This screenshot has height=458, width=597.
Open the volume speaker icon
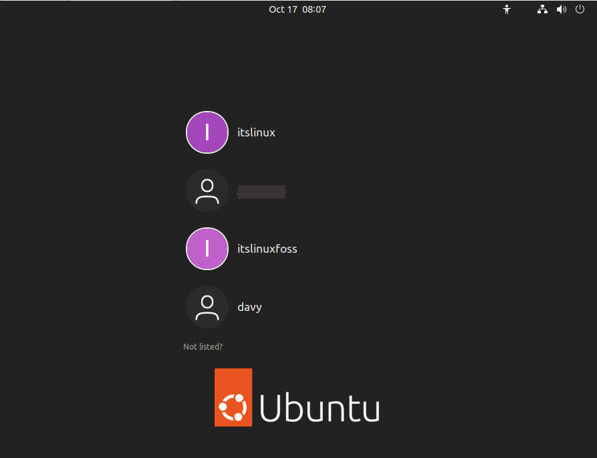561,9
